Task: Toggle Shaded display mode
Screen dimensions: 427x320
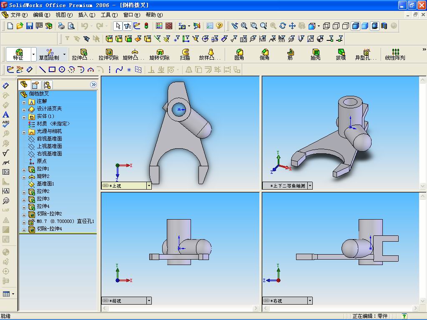Action: (365, 26)
